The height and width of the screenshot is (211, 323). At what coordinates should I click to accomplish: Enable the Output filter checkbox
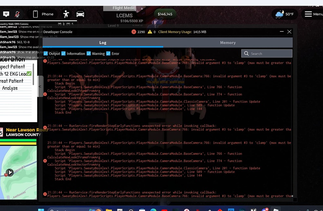46,54
